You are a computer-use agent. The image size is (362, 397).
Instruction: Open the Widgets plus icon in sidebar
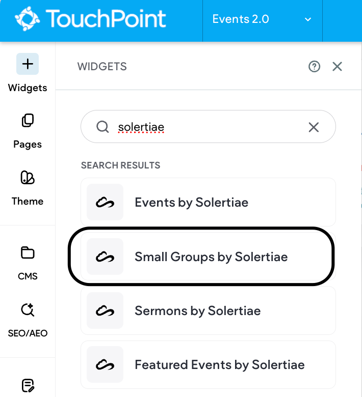(28, 64)
